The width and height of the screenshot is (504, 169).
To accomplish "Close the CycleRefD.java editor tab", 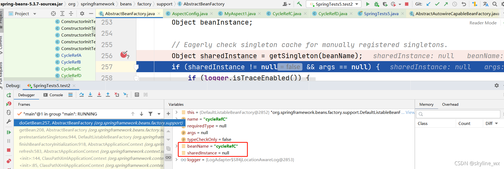I will [x=351, y=14].
